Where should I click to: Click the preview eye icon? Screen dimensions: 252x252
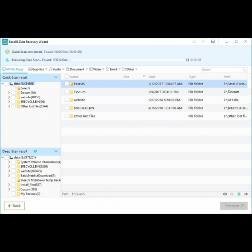point(225,194)
